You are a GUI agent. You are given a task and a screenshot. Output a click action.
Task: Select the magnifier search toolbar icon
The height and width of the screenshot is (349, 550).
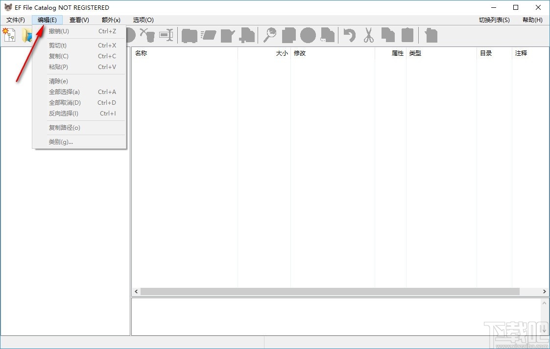[270, 35]
